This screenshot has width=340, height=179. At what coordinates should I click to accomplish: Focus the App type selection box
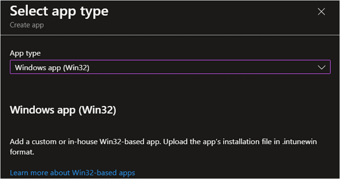[x=170, y=67]
